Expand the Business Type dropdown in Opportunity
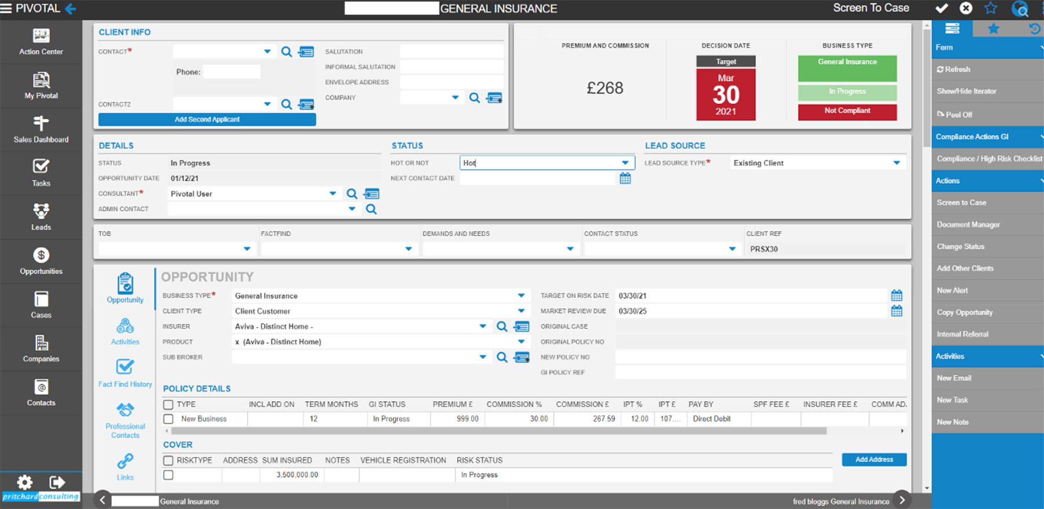This screenshot has height=509, width=1044. click(521, 296)
